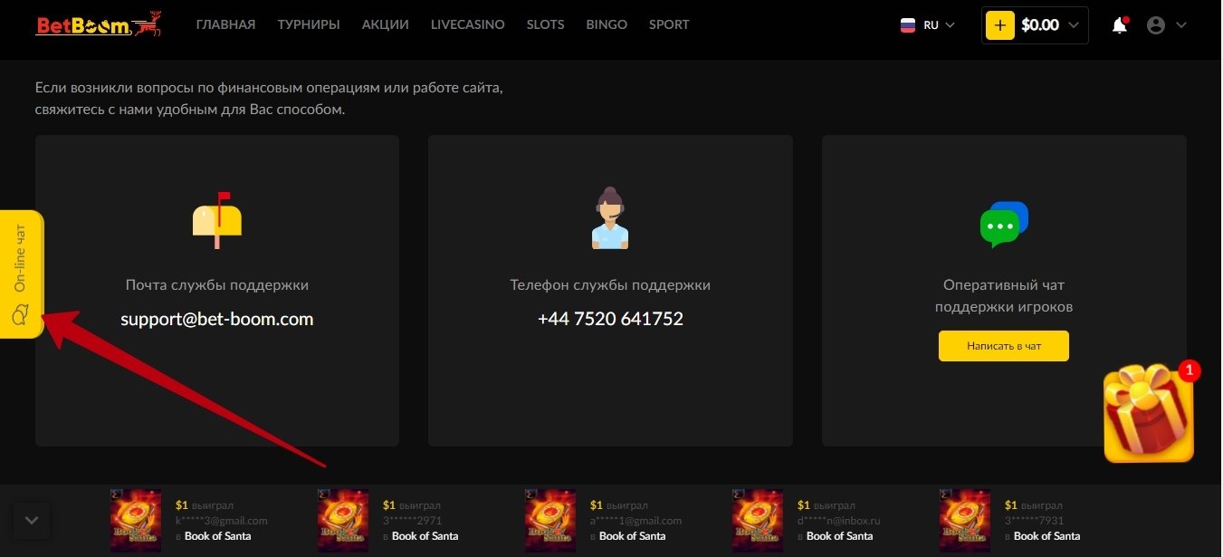1223x557 pixels.
Task: Navigate to ГЛАВНАЯ page
Action: (225, 24)
